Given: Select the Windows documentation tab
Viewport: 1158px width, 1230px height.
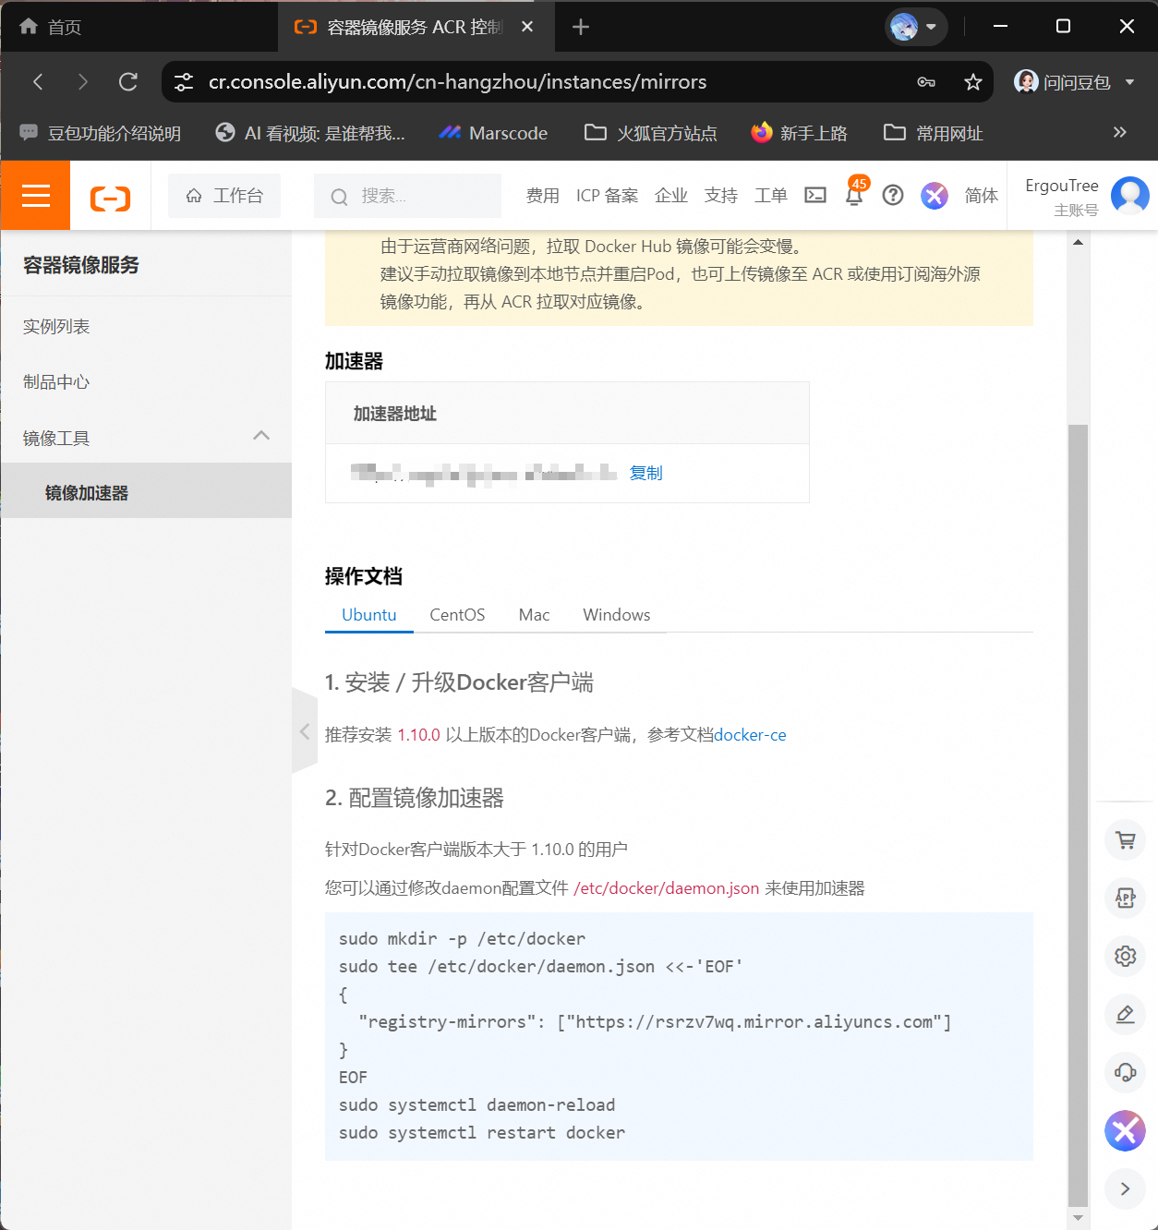Looking at the screenshot, I should [616, 615].
